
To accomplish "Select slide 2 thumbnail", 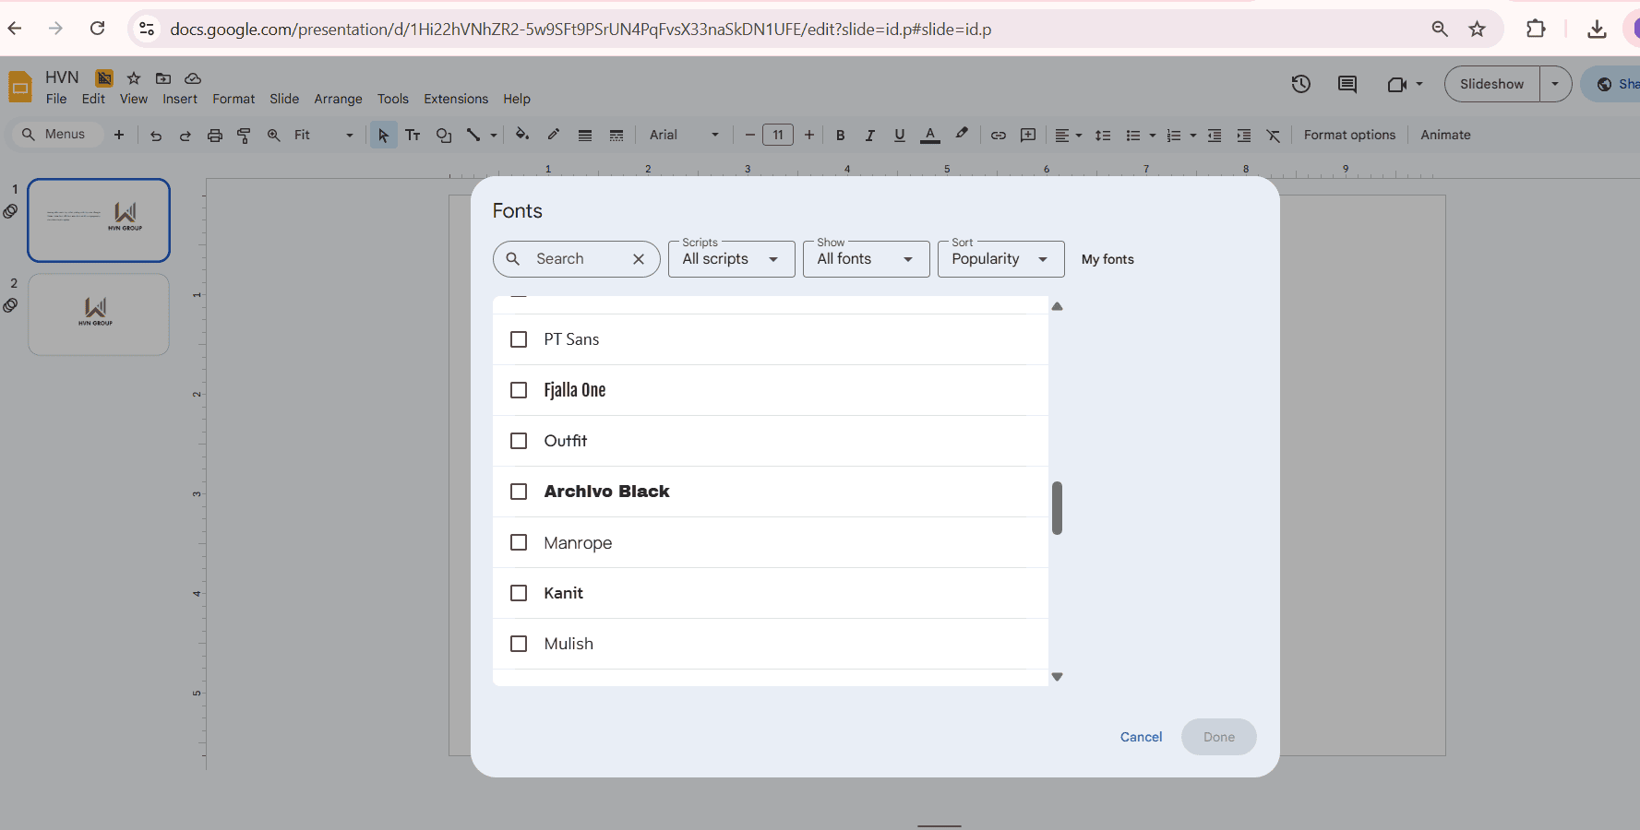I will (98, 314).
